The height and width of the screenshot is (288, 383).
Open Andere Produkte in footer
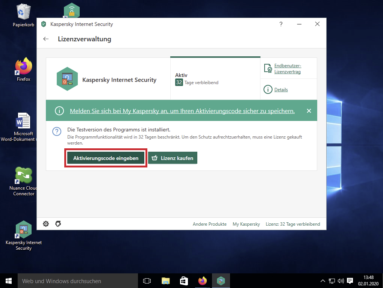210,224
